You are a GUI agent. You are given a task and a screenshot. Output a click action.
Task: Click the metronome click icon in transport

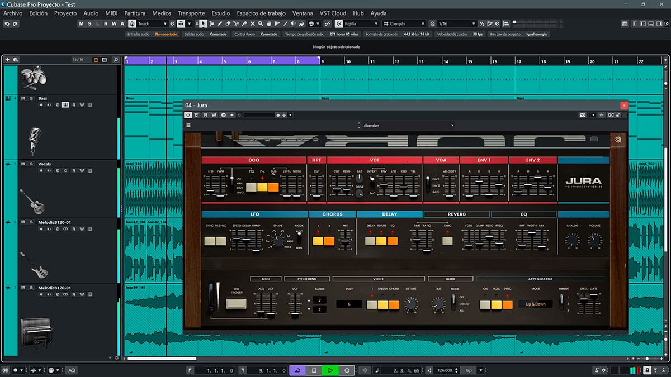pos(597,370)
